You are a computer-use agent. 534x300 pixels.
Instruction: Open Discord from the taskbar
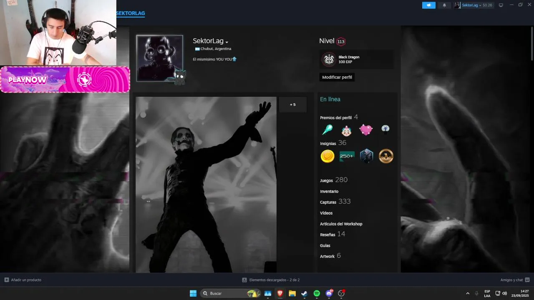(329, 293)
